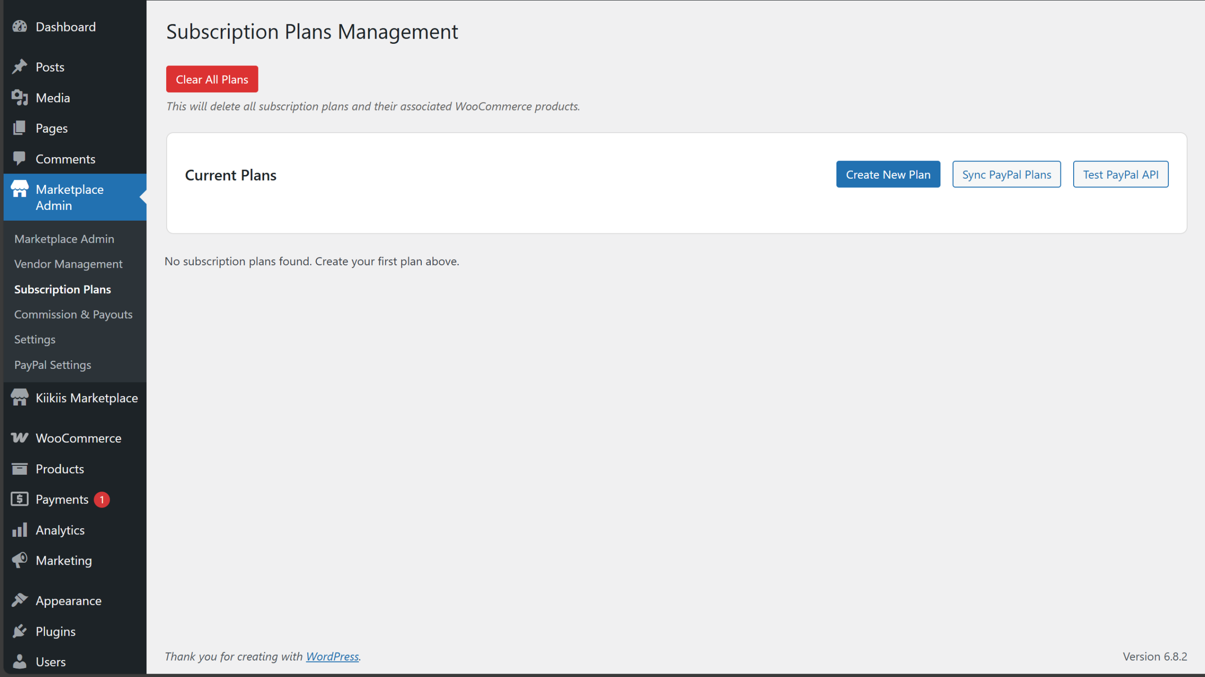Open the Users menu label

(x=51, y=661)
